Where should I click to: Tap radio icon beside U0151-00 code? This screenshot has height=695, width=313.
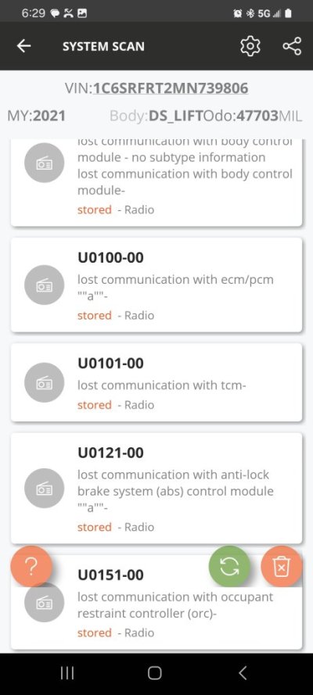tap(45, 603)
